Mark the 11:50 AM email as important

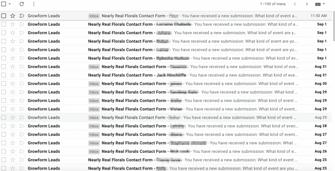click(22, 16)
